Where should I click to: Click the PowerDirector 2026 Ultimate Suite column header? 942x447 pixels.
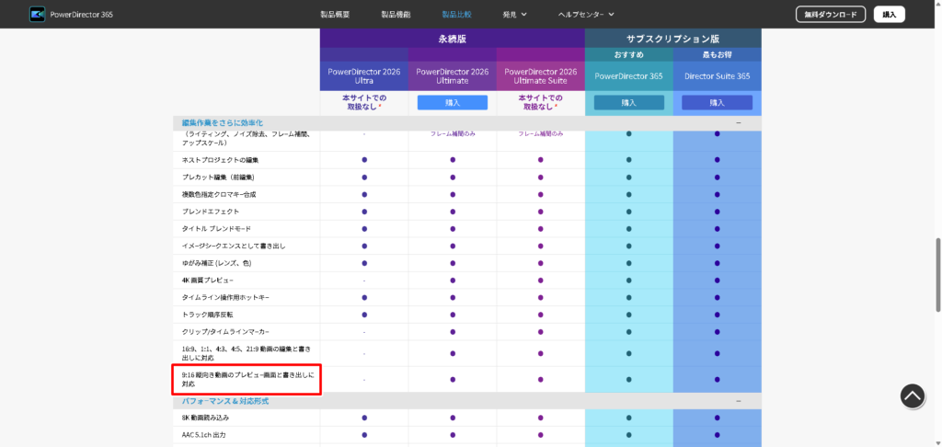point(540,76)
